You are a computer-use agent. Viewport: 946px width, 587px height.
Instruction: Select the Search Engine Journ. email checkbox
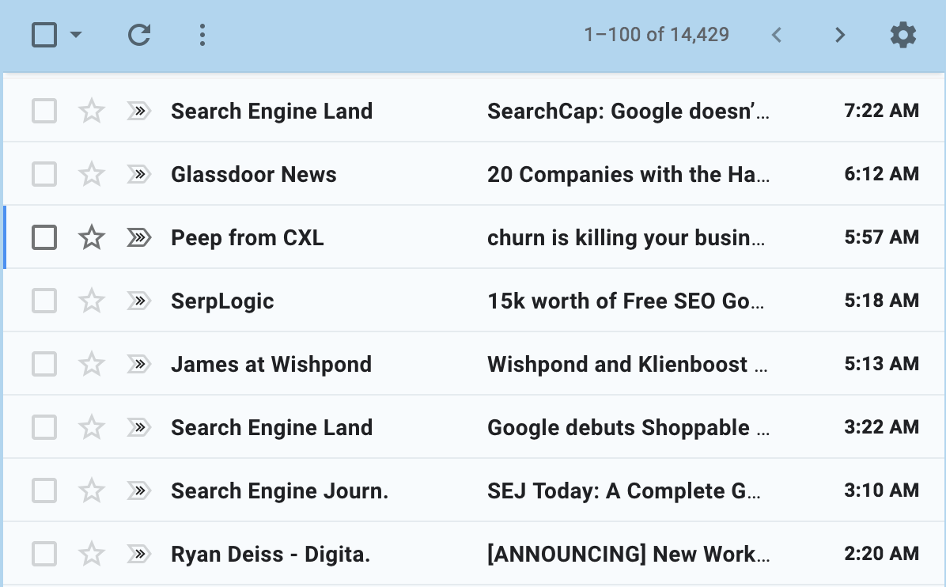[44, 491]
